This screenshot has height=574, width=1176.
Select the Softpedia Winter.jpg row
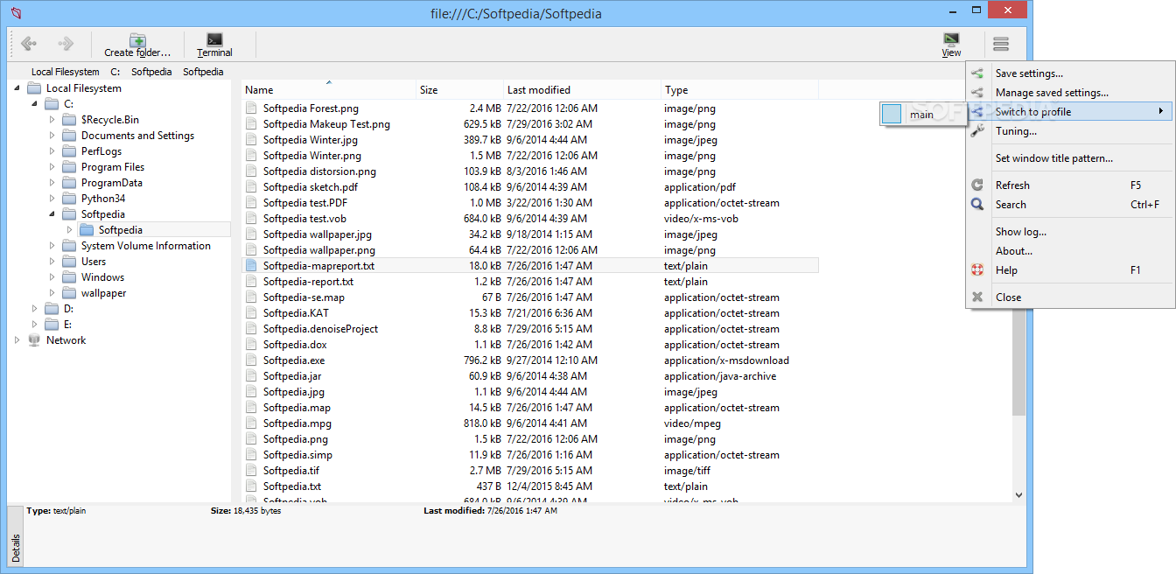530,140
